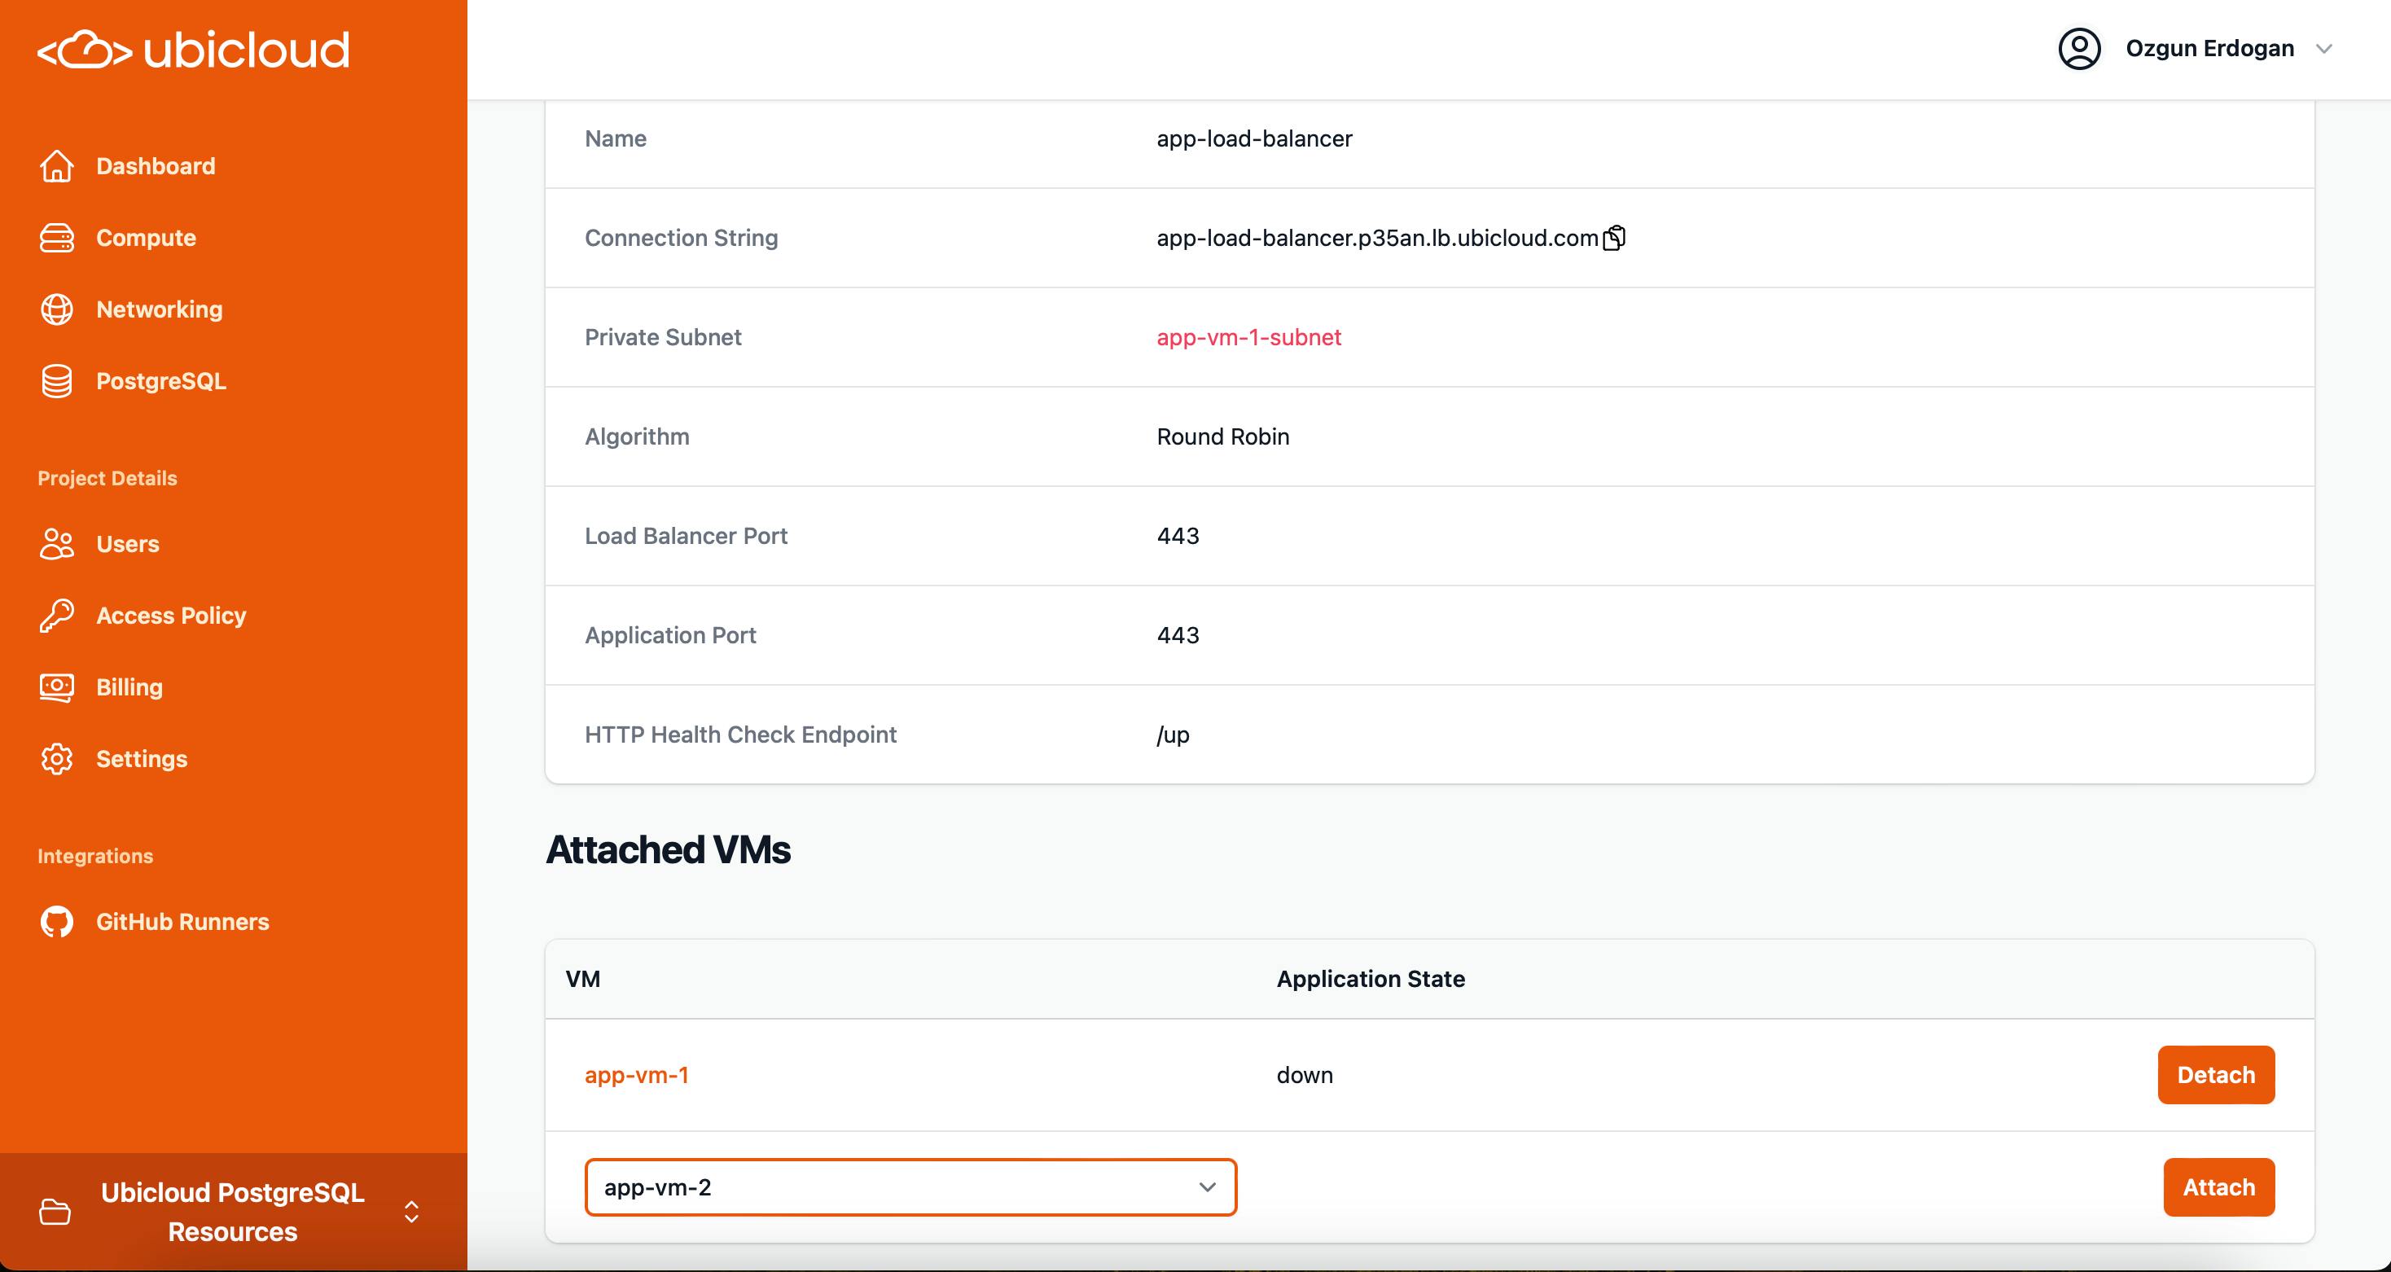Click the VM column header
The image size is (2391, 1272).
583,979
